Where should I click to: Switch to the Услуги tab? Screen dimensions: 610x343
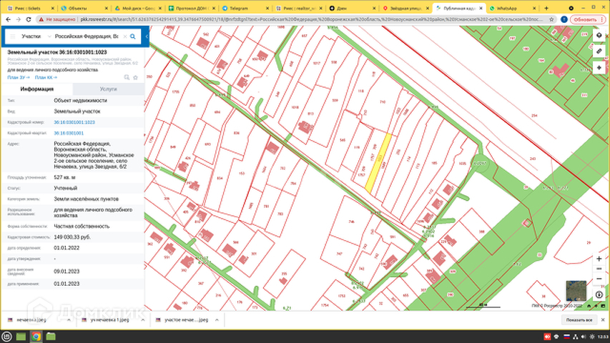tap(108, 89)
